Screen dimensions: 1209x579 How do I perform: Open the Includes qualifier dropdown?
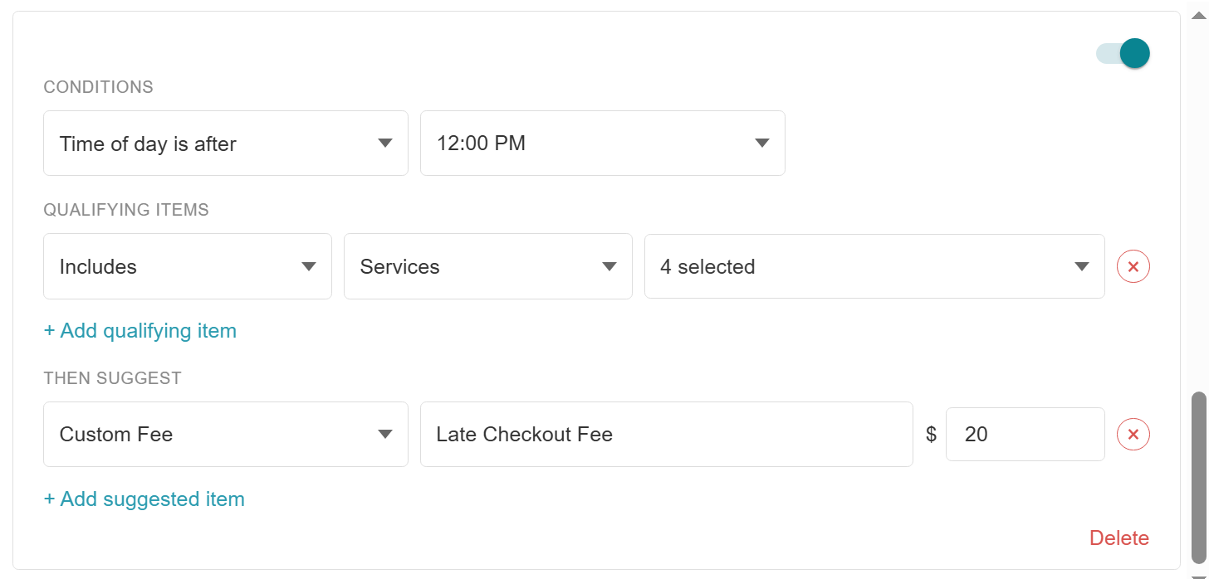pyautogui.click(x=188, y=266)
